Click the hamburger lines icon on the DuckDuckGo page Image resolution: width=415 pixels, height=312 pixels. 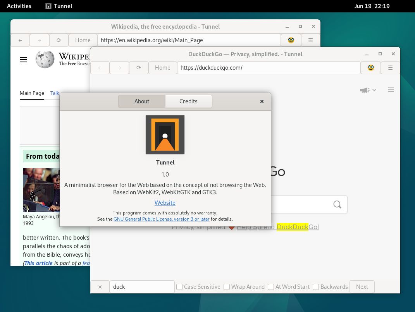391,90
